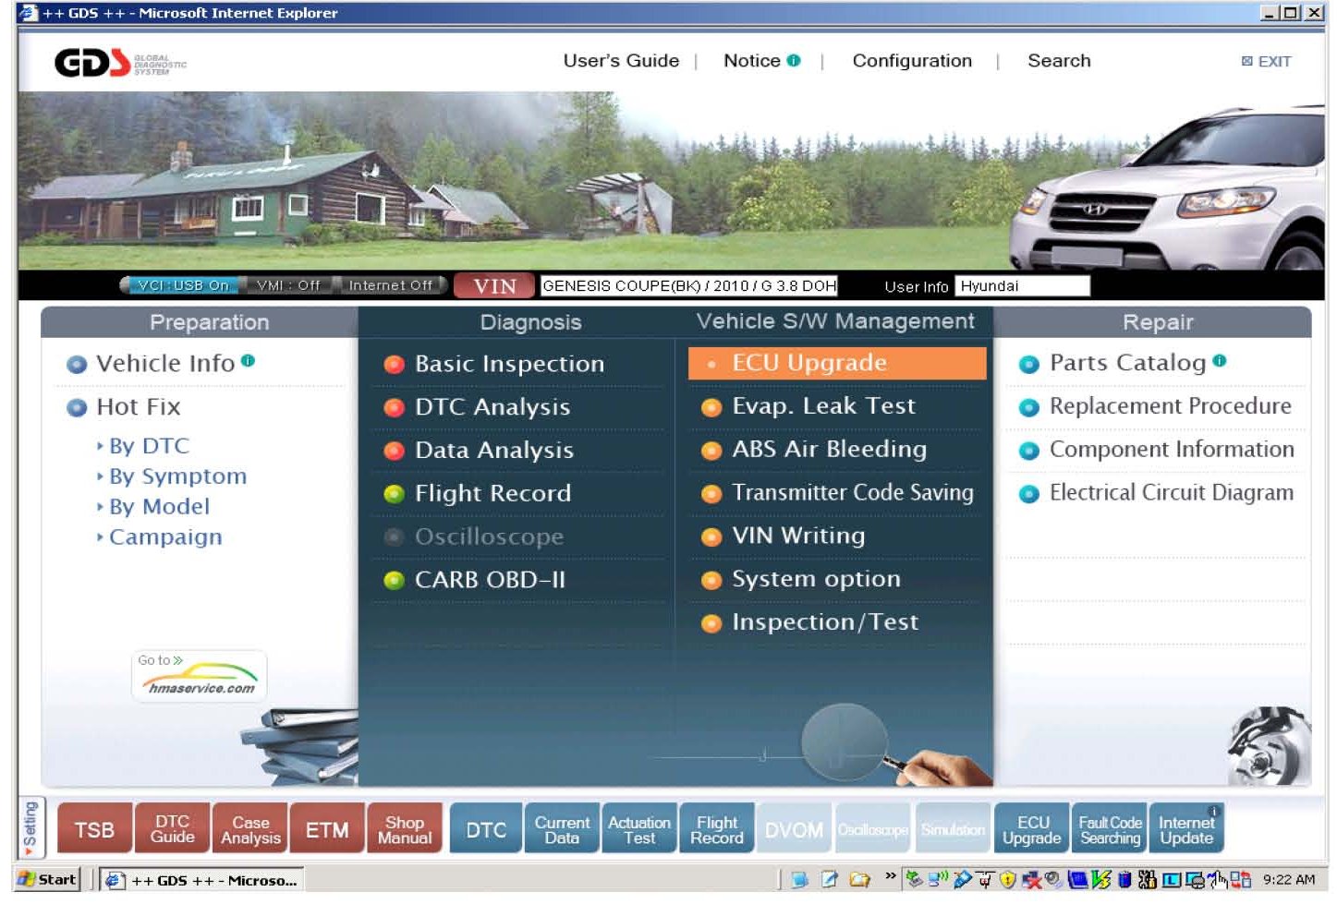Open the DTC Guide toolbar button

pyautogui.click(x=172, y=829)
